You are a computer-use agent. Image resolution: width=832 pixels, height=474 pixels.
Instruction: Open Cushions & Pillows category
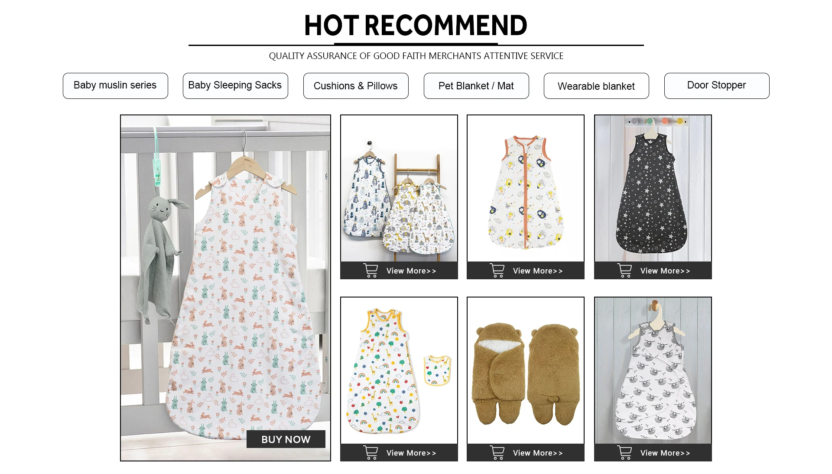[356, 86]
